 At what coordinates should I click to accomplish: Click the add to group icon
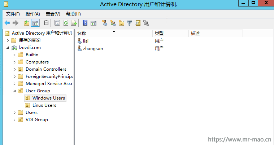point(146,23)
